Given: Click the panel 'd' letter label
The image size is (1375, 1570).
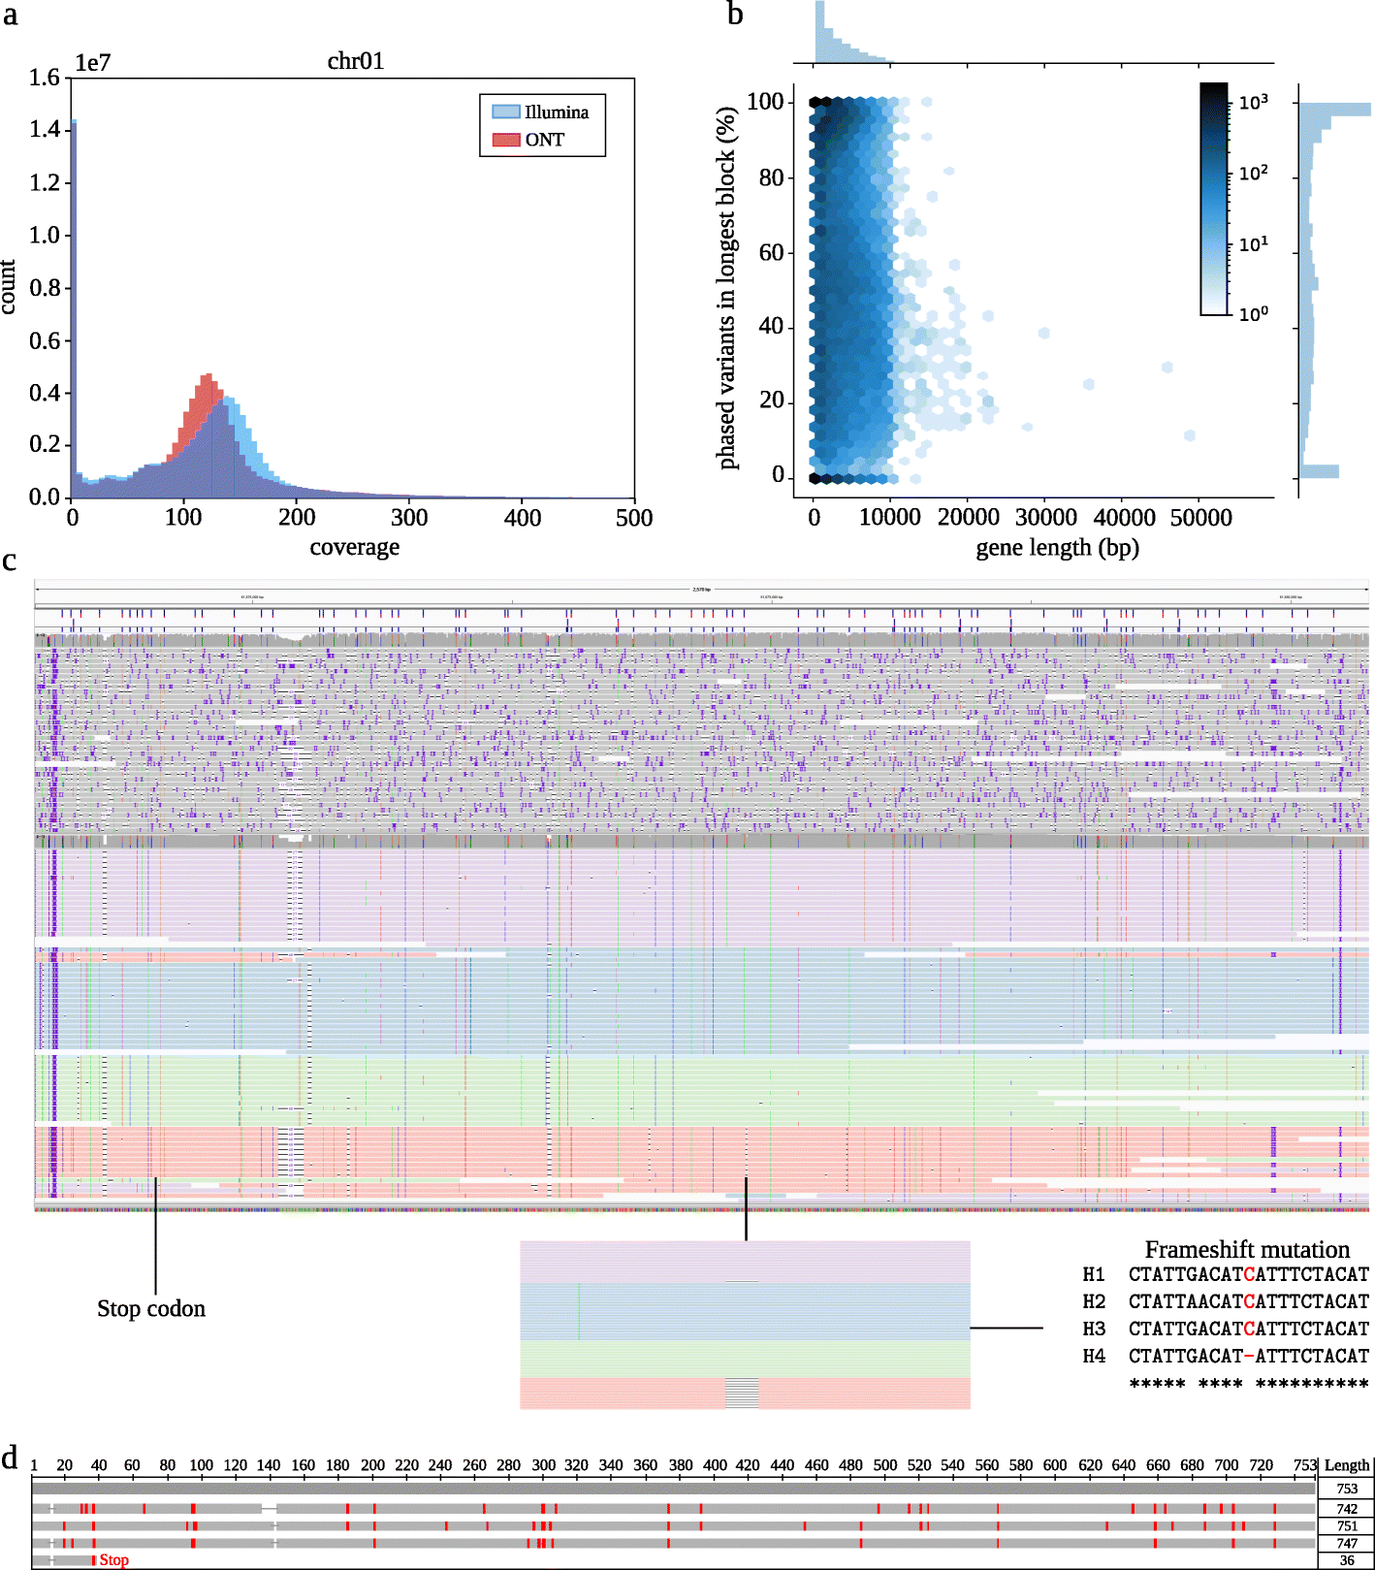Looking at the screenshot, I should pyautogui.click(x=10, y=1458).
